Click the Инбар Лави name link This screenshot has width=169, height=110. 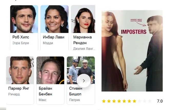(54, 37)
